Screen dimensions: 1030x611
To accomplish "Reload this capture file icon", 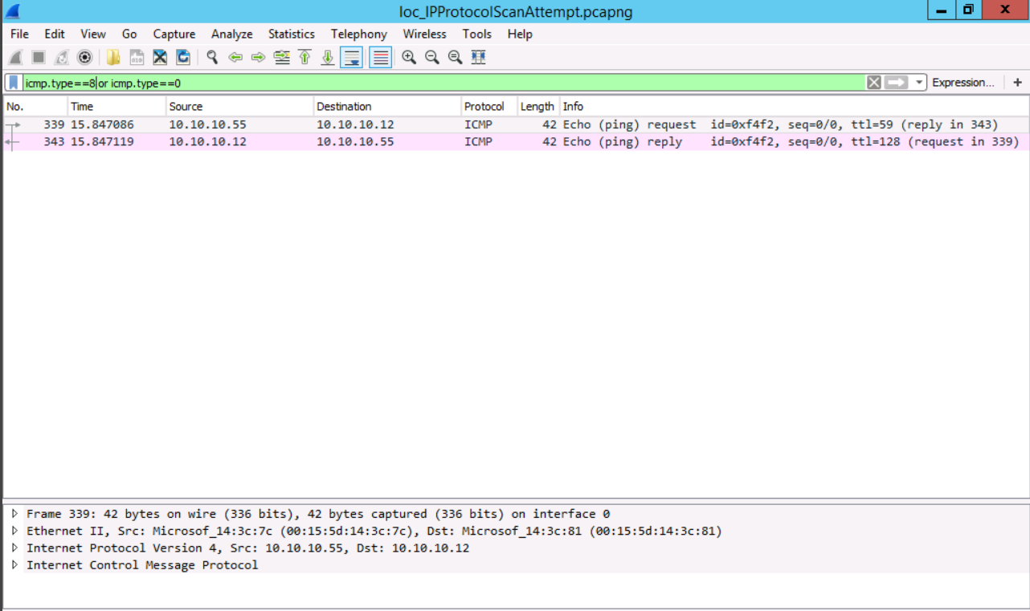I will 183,57.
